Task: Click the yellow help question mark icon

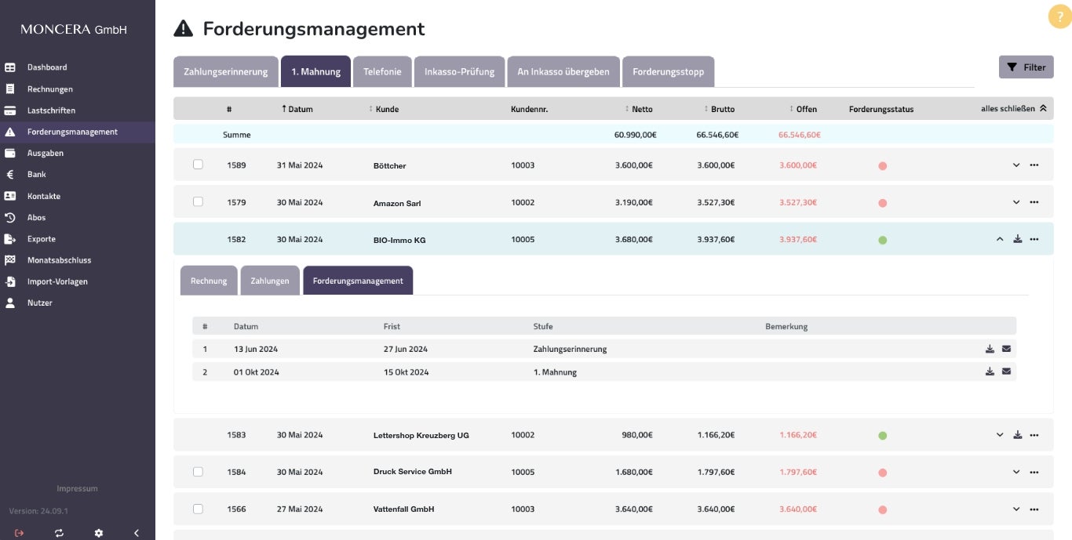Action: [x=1059, y=16]
